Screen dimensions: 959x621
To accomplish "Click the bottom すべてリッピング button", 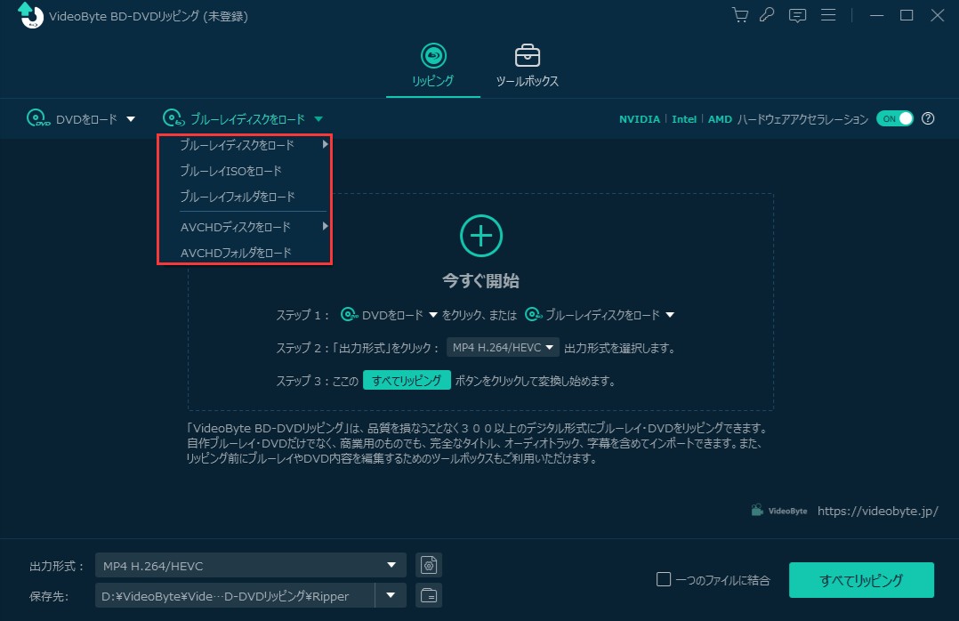I will [861, 580].
